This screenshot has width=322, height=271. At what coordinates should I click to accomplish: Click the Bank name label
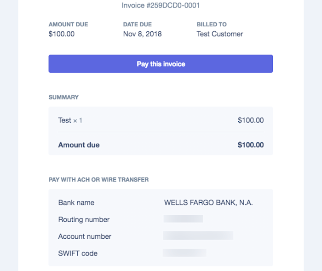76,202
